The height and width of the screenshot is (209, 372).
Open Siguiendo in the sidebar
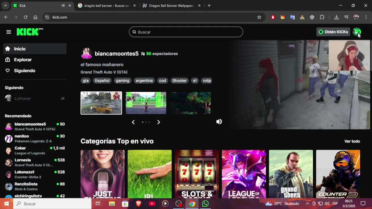(35, 71)
